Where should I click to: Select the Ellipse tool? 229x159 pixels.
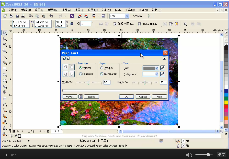5,75
